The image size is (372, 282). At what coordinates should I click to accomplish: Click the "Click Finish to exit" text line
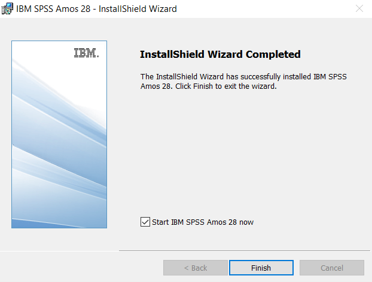tap(208, 86)
